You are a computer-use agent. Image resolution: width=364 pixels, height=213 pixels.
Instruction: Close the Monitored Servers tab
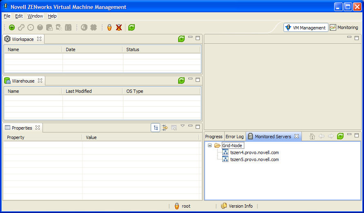pos(297,136)
